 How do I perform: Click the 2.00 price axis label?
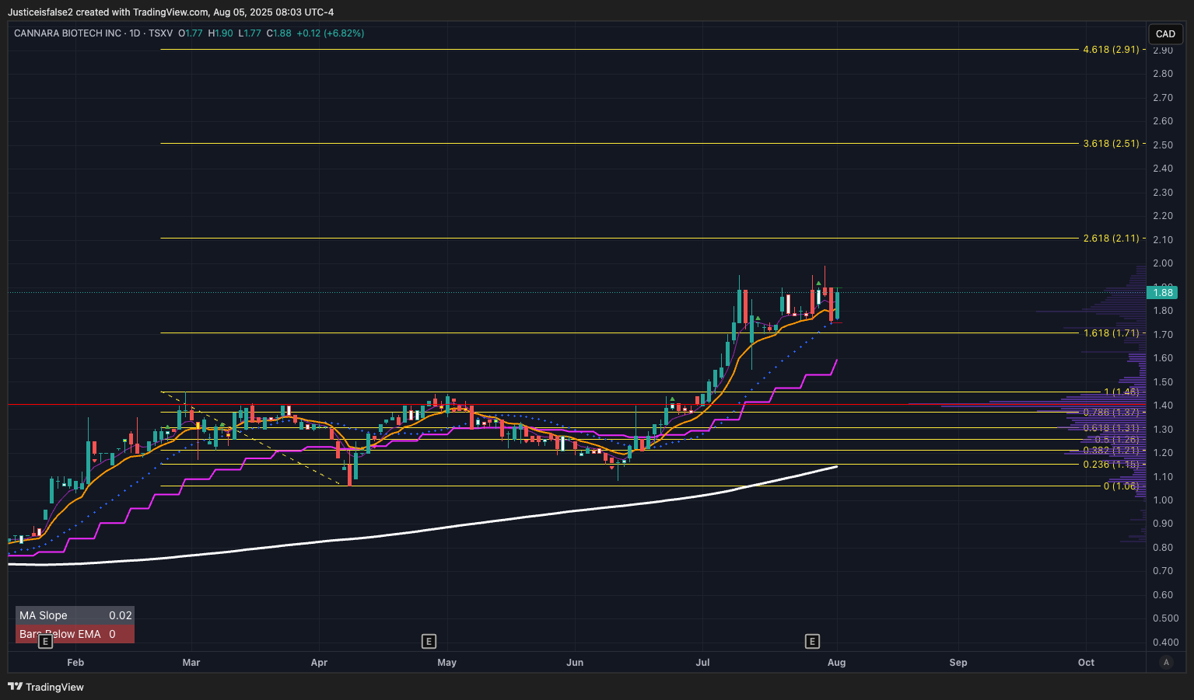coord(1163,263)
